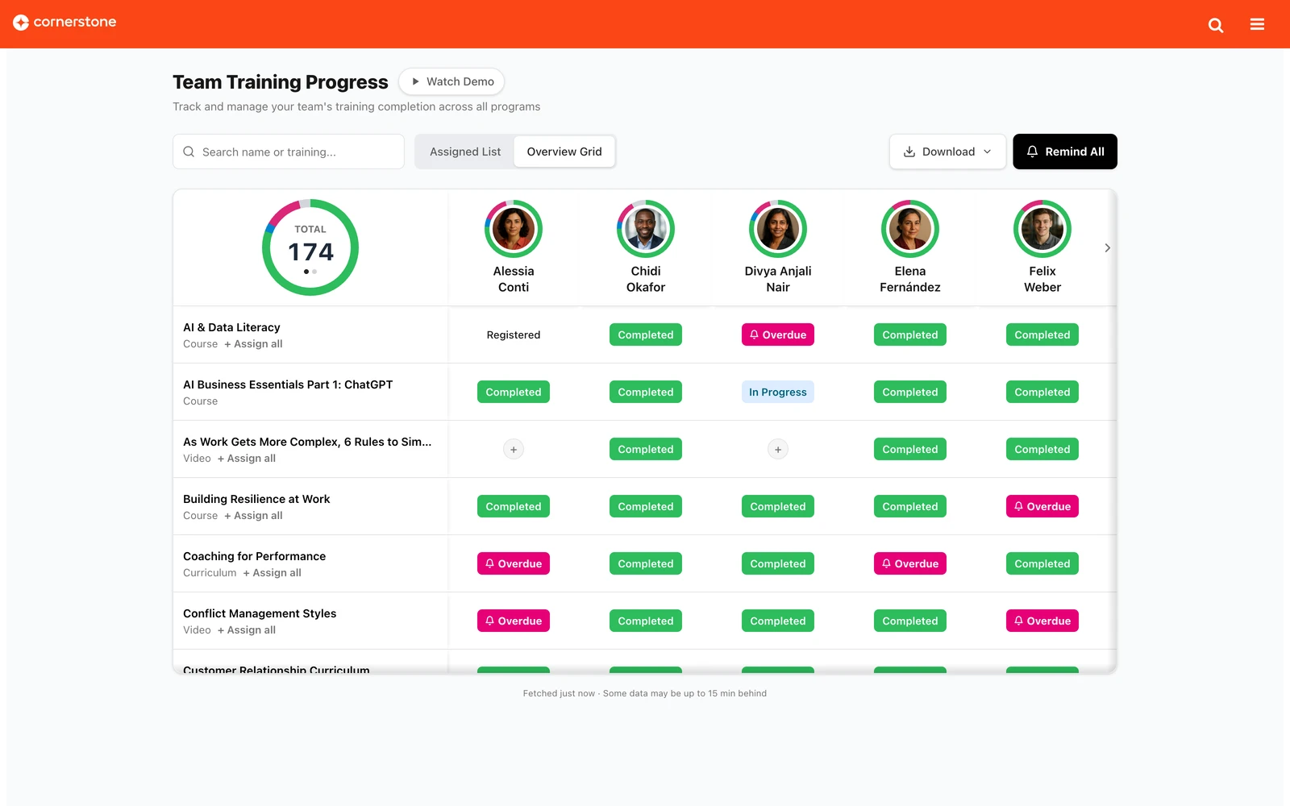Click Assign all for Building Resilience at Work
The height and width of the screenshot is (806, 1290).
253,516
